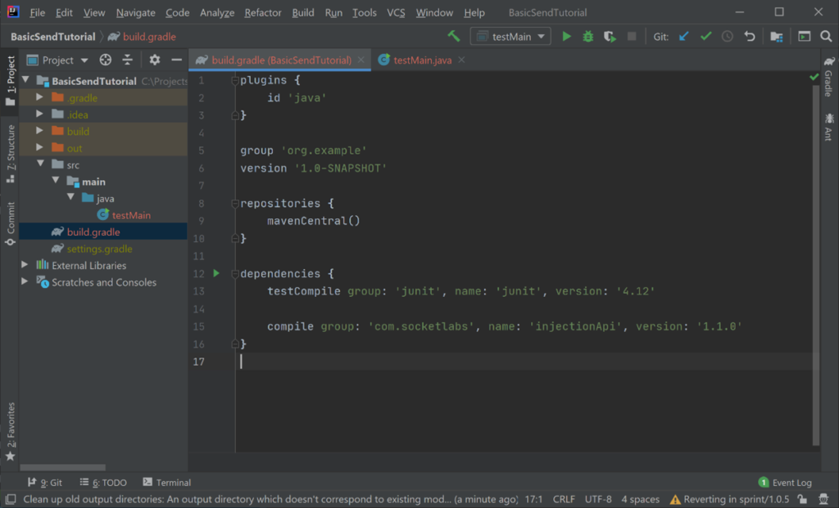Click the 4 spaces indent setting
Screen dimensions: 839x508
[641, 500]
